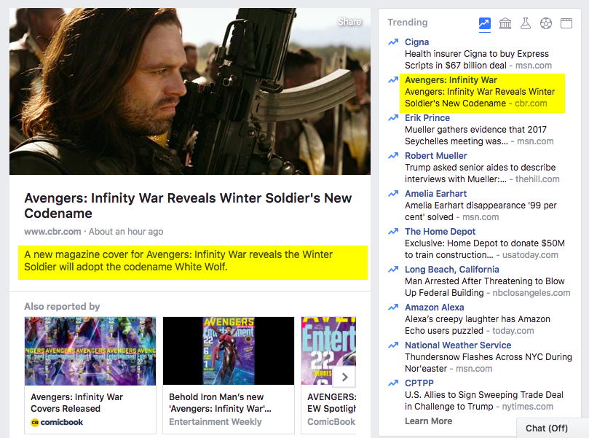Image resolution: width=589 pixels, height=438 pixels.
Task: Expand trending list with Learn More
Action: (x=428, y=421)
